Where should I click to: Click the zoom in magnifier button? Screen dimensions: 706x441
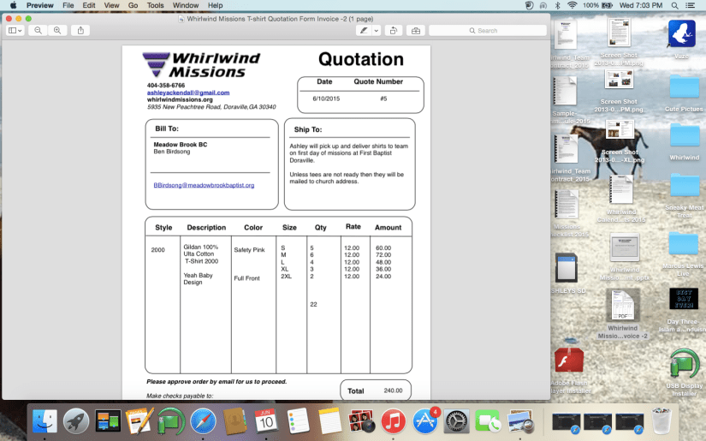pyautogui.click(x=57, y=30)
